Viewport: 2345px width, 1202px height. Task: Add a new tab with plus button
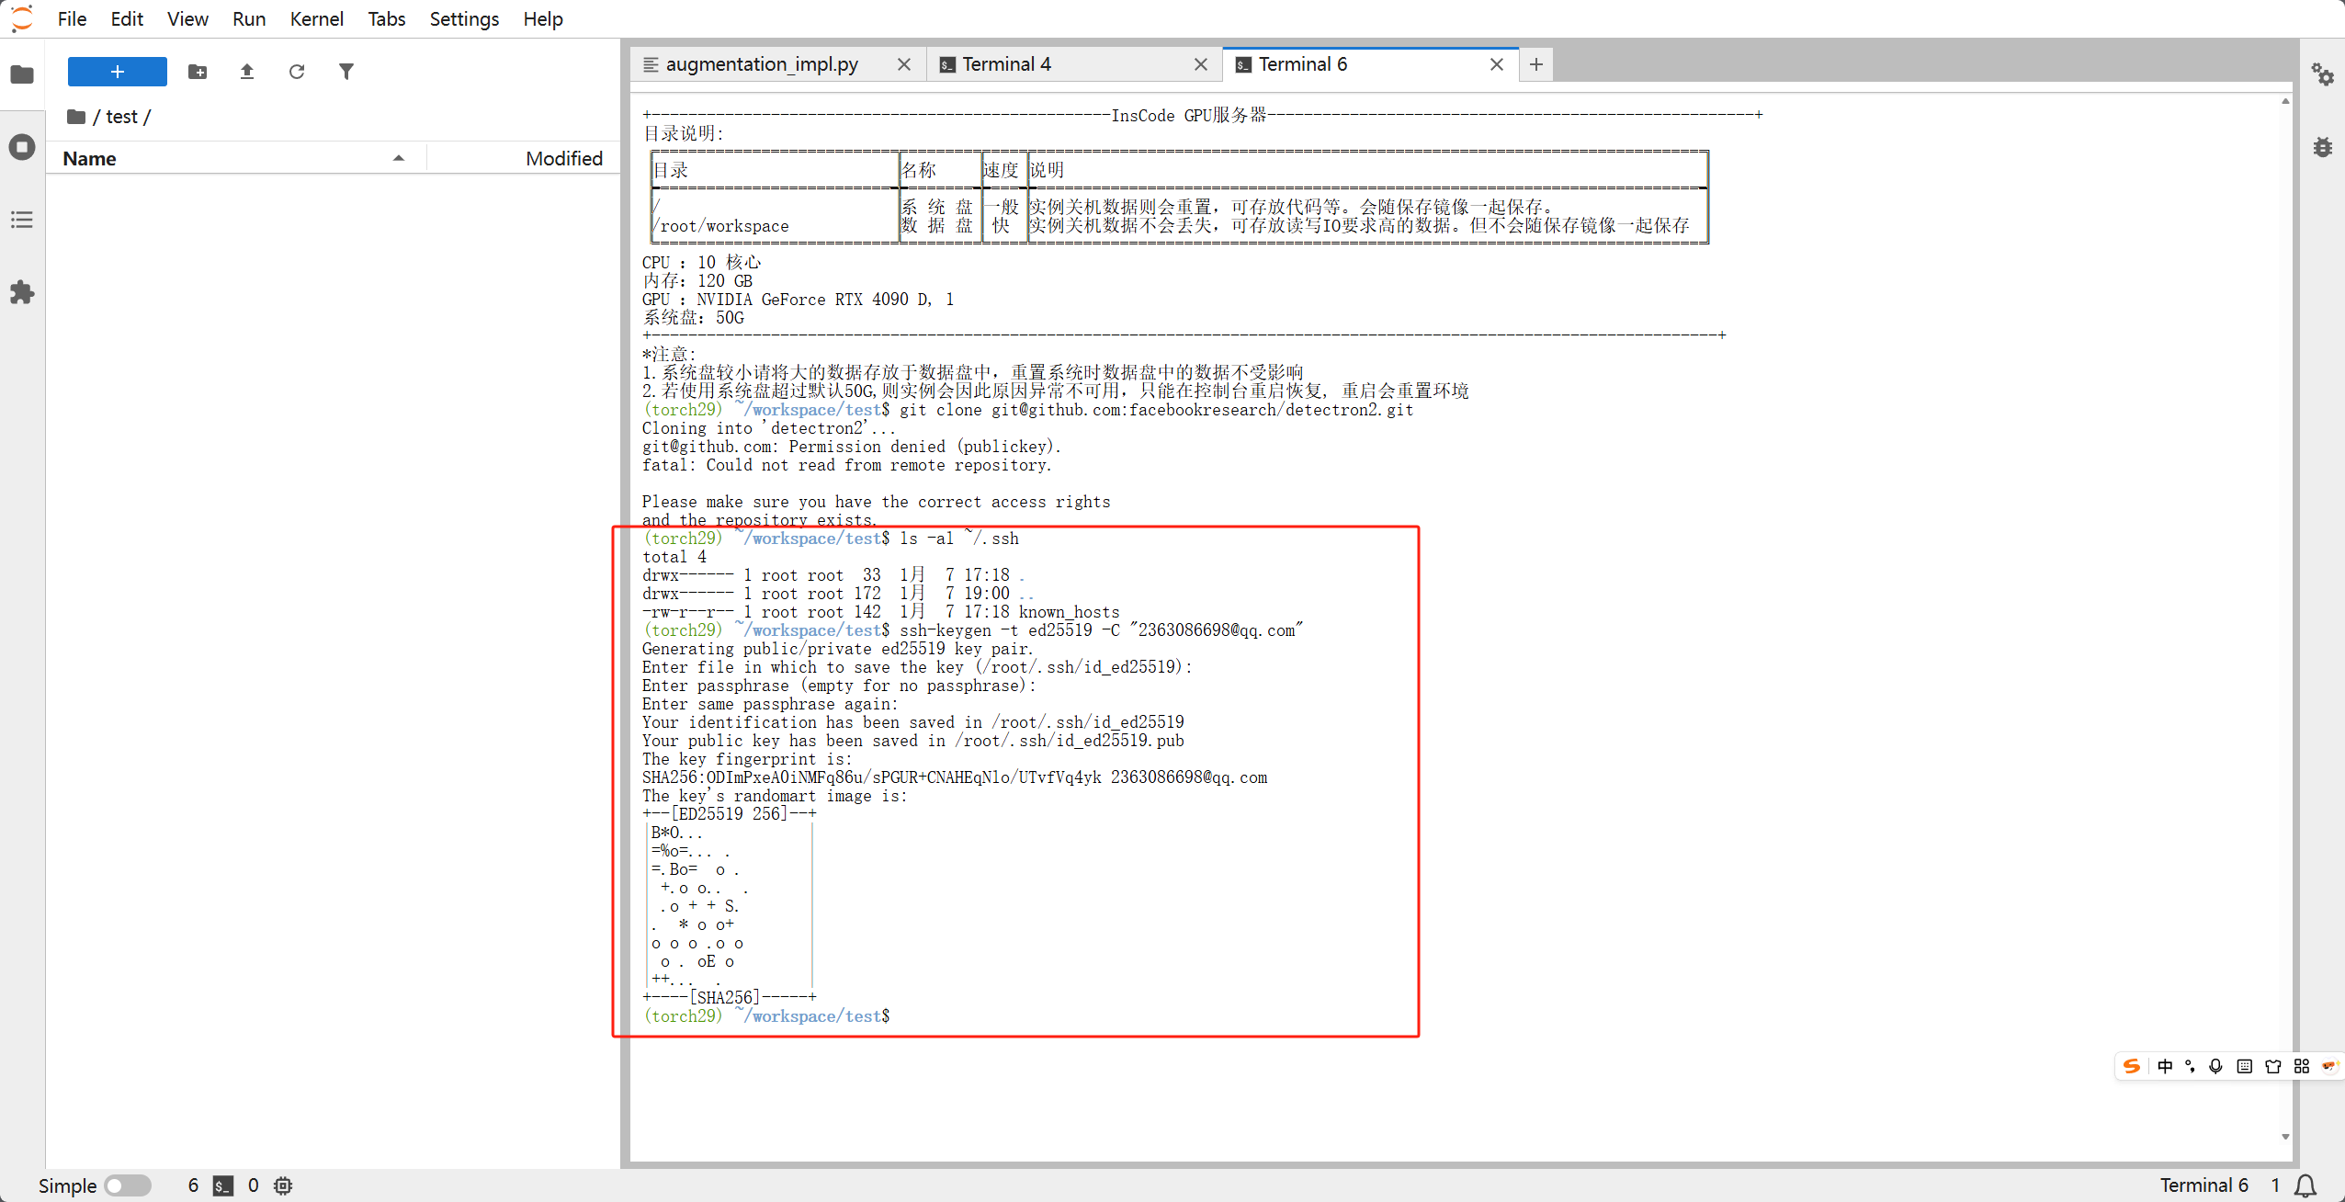1536,64
